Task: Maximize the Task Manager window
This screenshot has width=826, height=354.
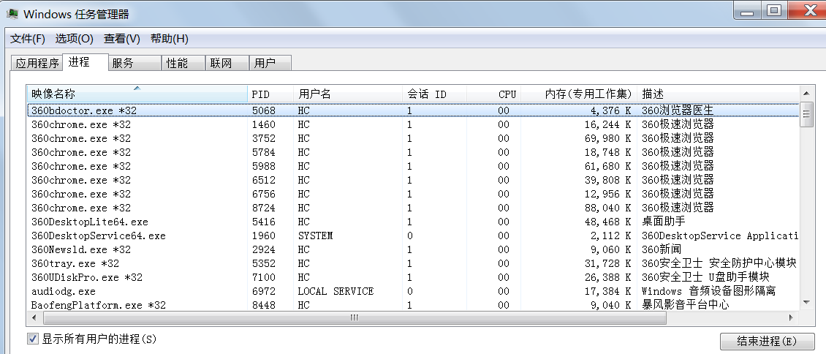Action: (774, 10)
